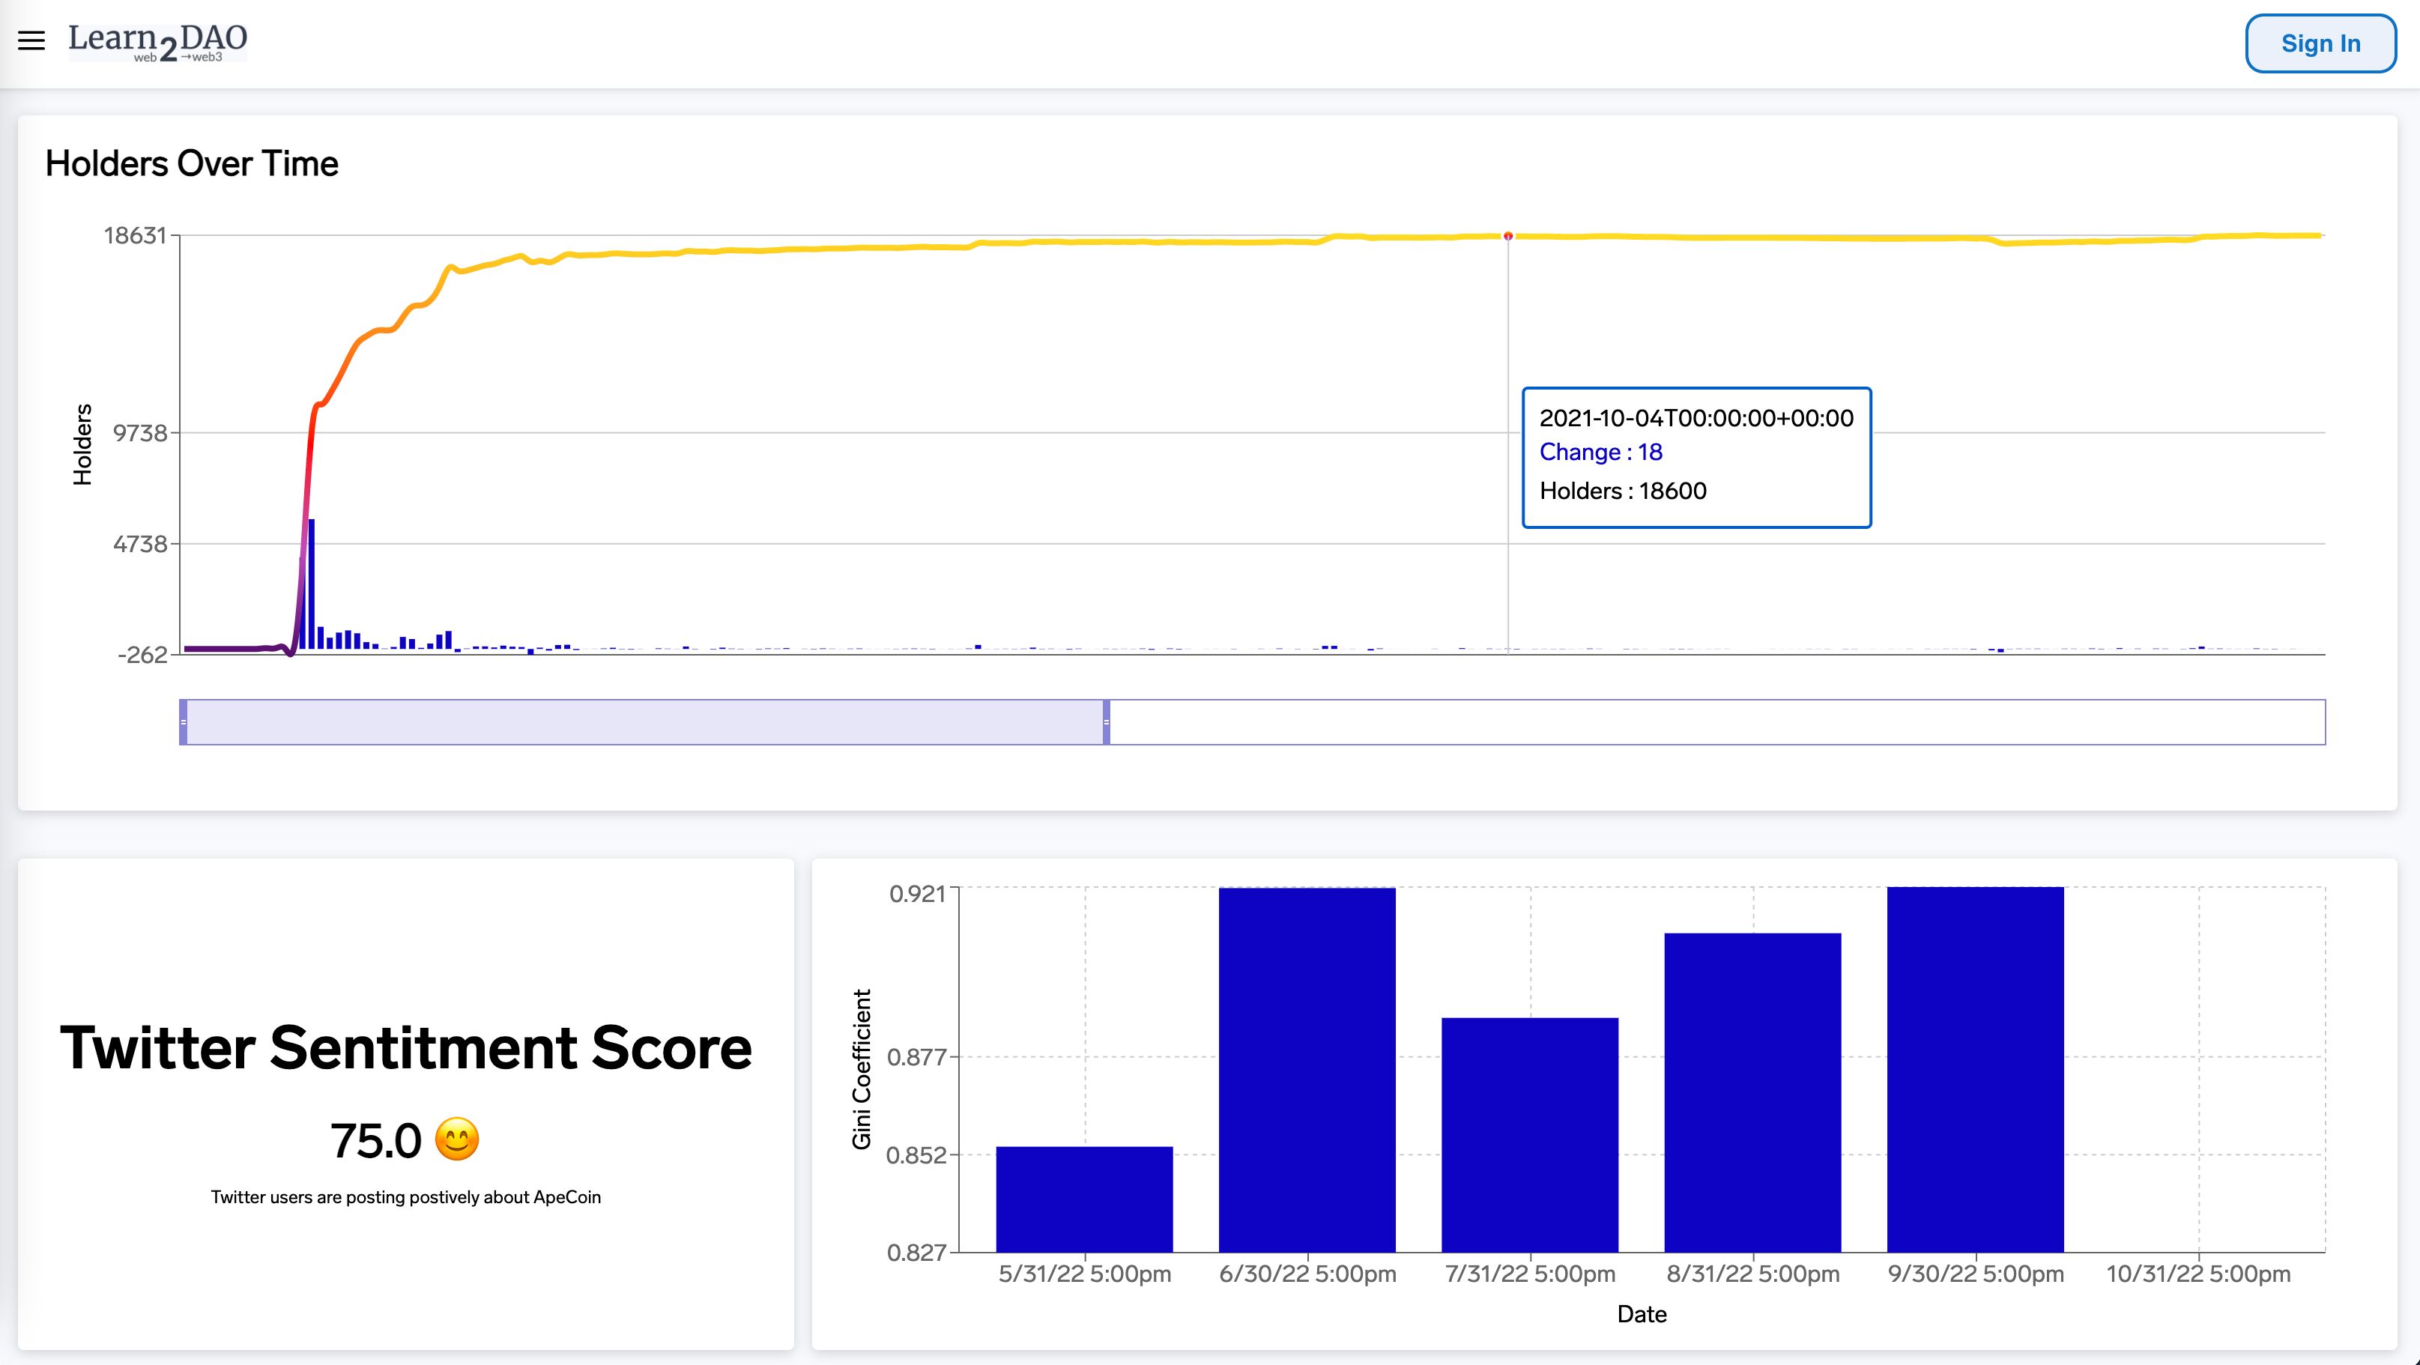
Task: Grab the right handle of the range brush
Action: [x=1107, y=722]
